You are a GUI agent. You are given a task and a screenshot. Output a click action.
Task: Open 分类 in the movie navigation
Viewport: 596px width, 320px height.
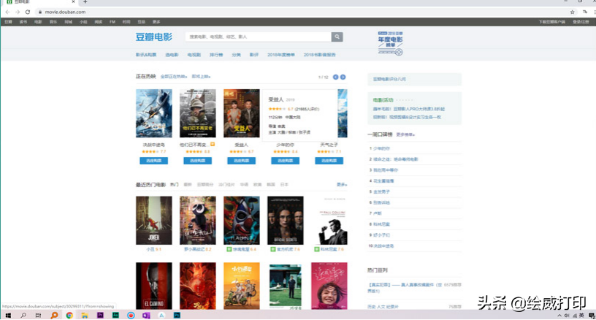click(237, 55)
